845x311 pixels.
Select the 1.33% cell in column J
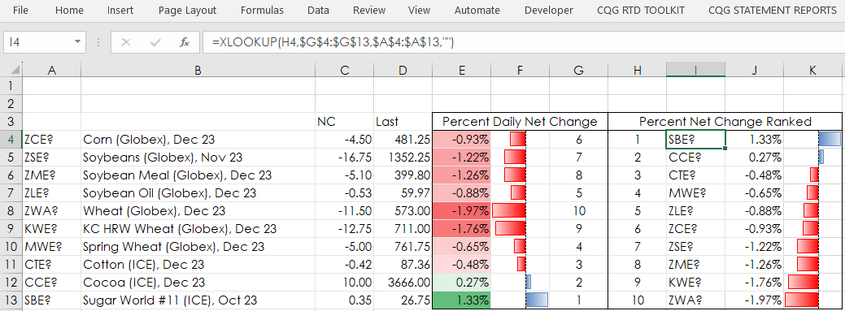click(755, 140)
